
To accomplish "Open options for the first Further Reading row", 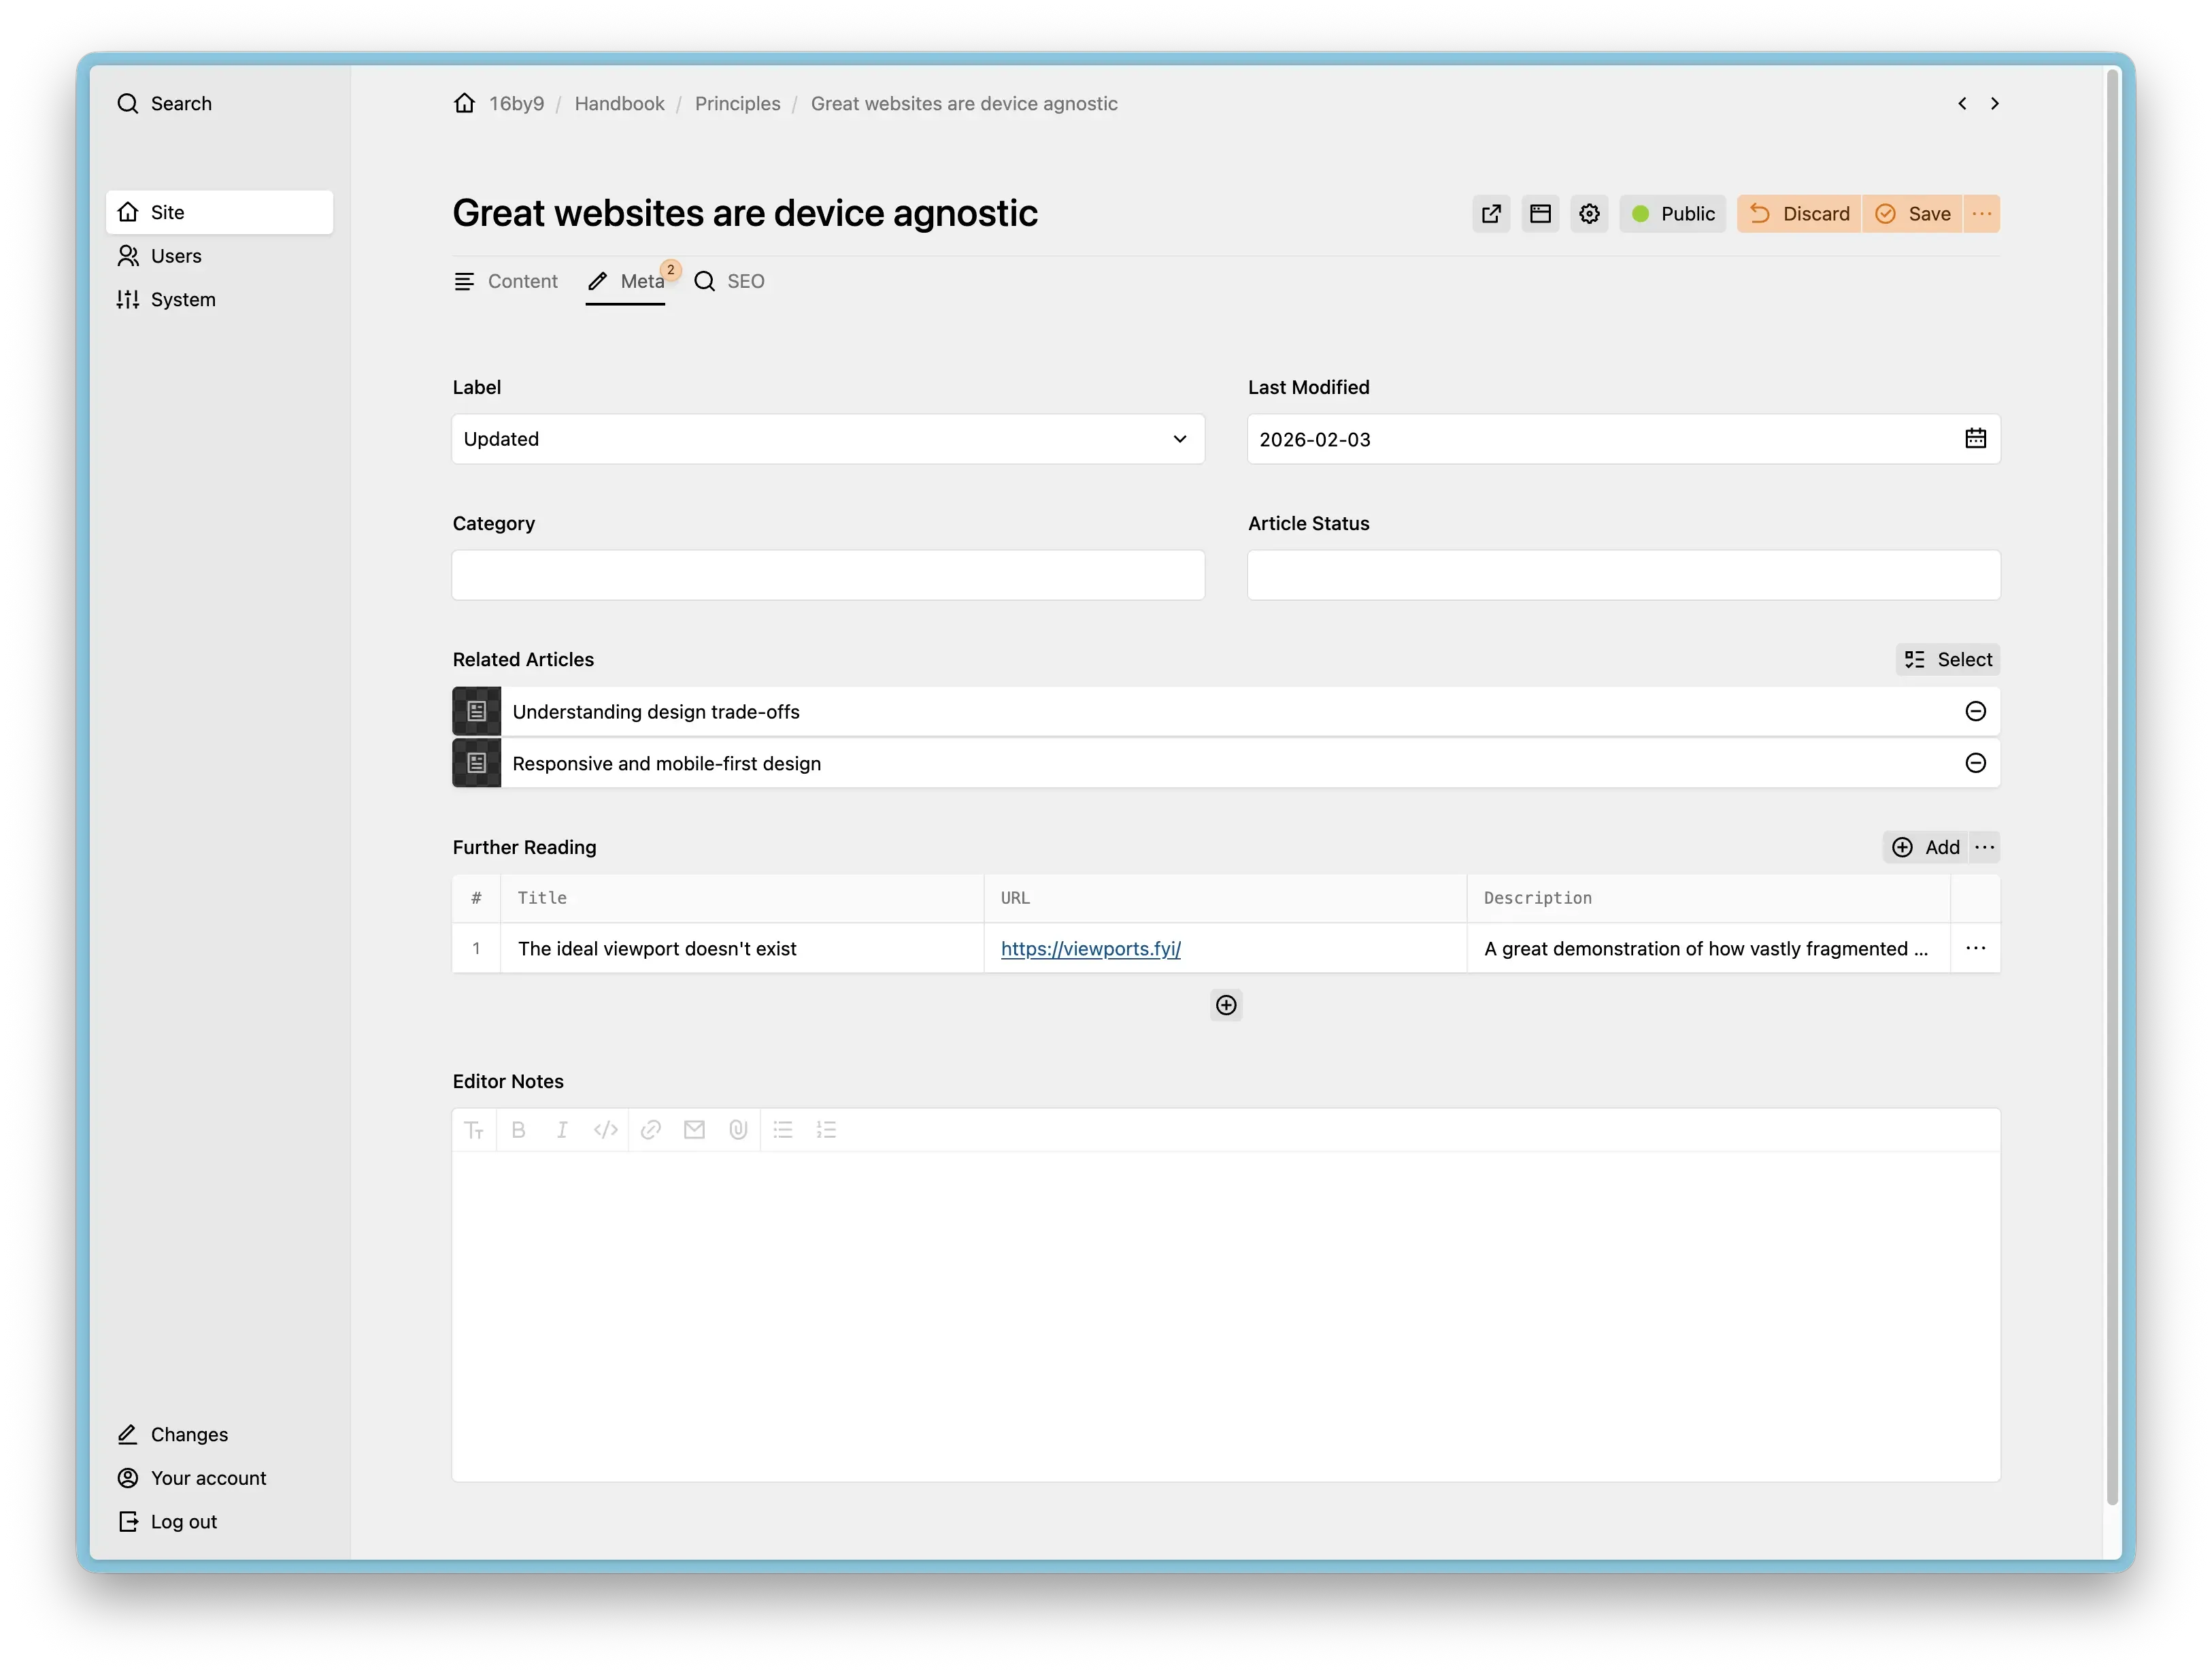I will (x=1975, y=949).
